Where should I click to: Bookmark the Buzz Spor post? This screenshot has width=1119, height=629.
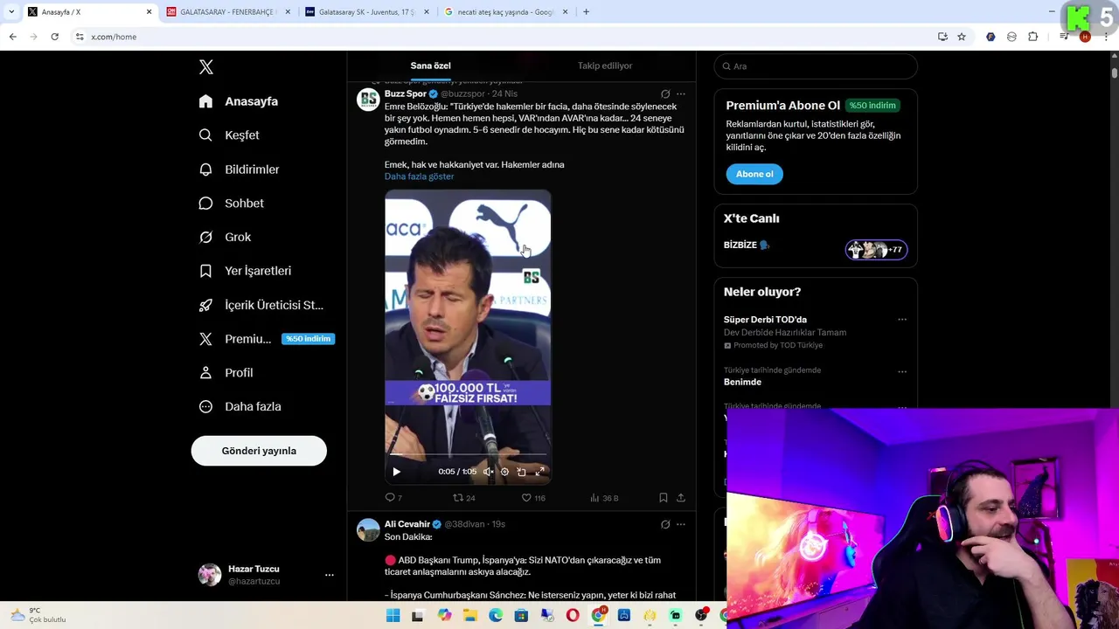(x=664, y=498)
